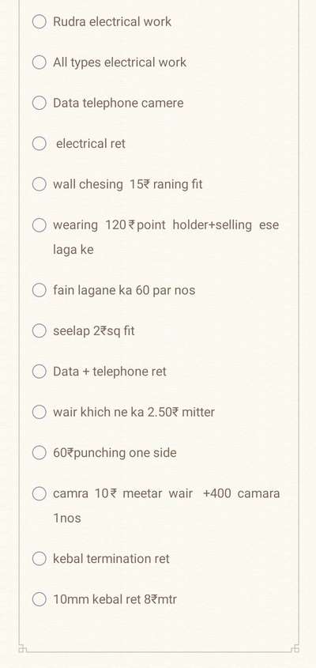Tick the 'wearing 120₹ point holder+selling' circle
This screenshot has height=668, width=316.
tap(39, 225)
